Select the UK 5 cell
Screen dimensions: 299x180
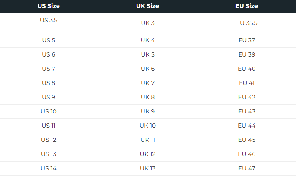click(x=147, y=55)
